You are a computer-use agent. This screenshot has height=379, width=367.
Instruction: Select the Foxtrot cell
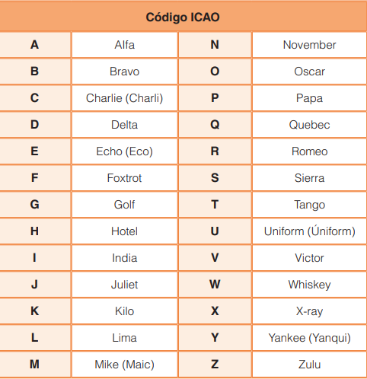coord(125,178)
